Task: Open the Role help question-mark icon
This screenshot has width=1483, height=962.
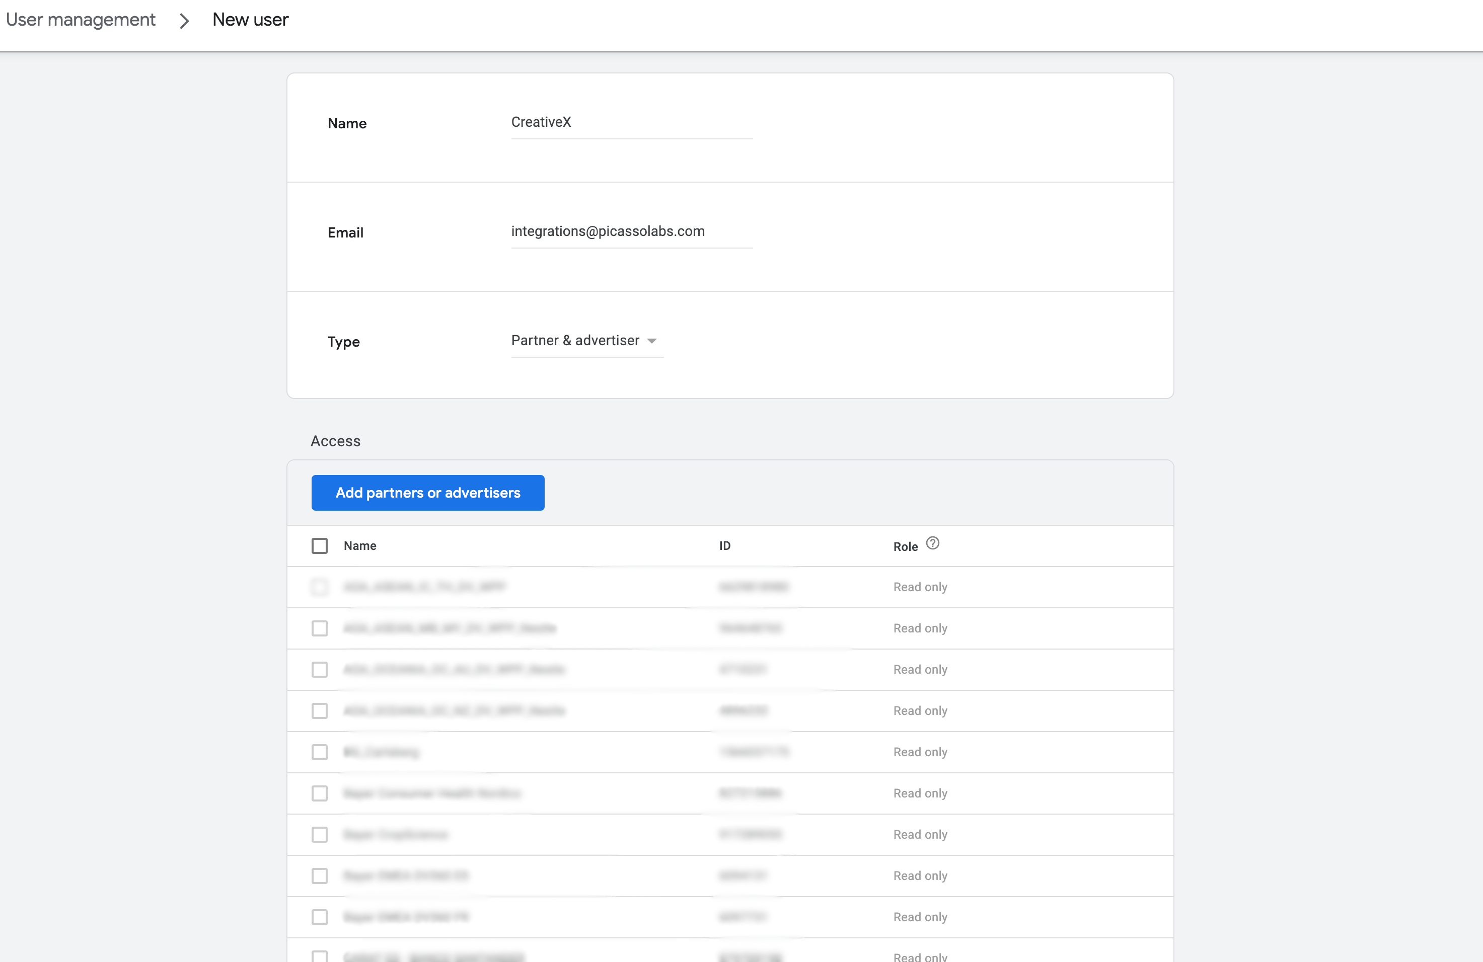Action: pyautogui.click(x=932, y=543)
